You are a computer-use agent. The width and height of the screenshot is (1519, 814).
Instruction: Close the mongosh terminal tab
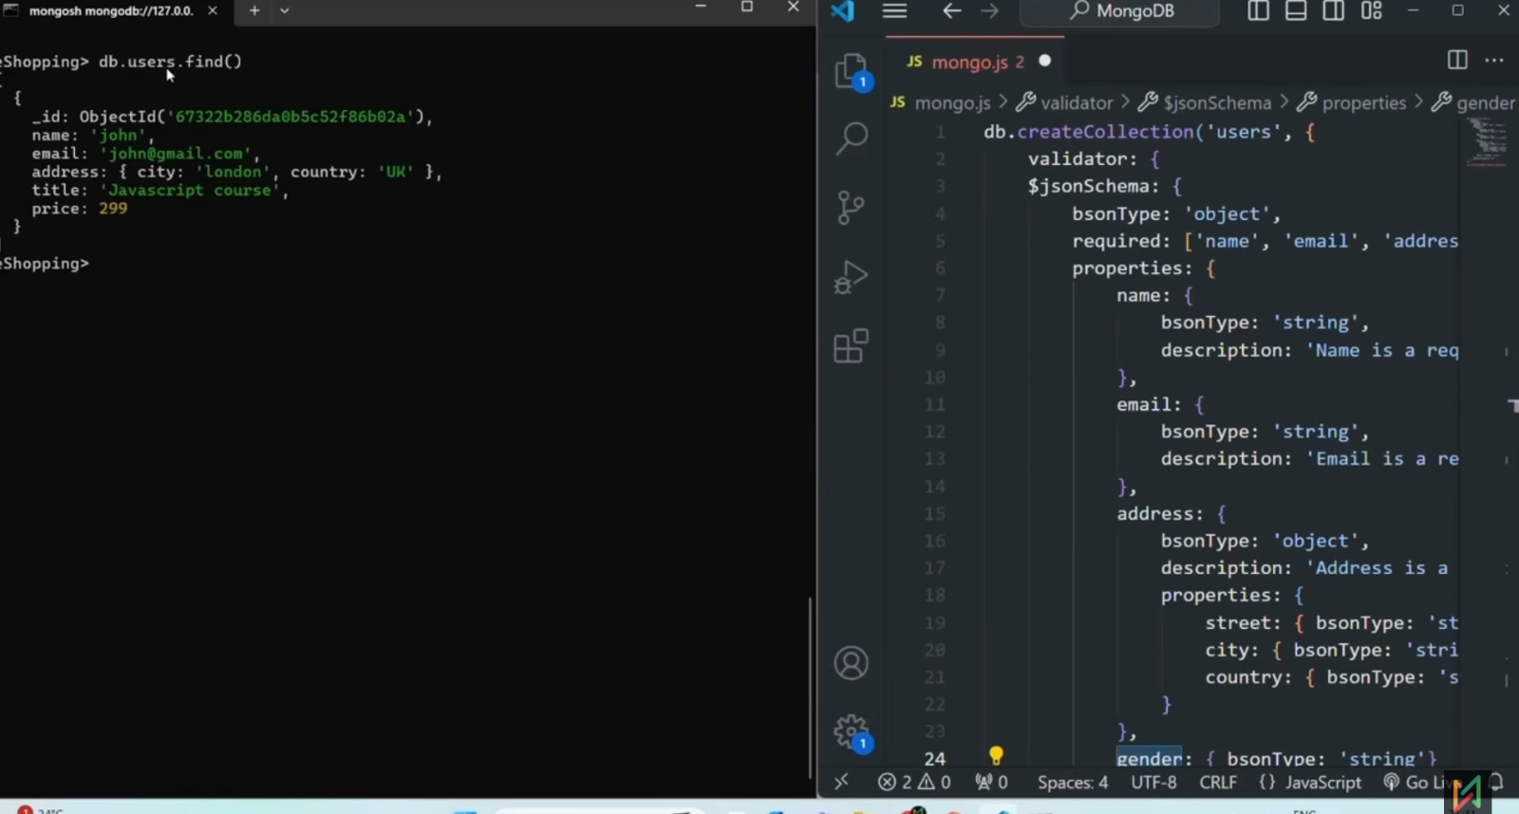pyautogui.click(x=213, y=10)
